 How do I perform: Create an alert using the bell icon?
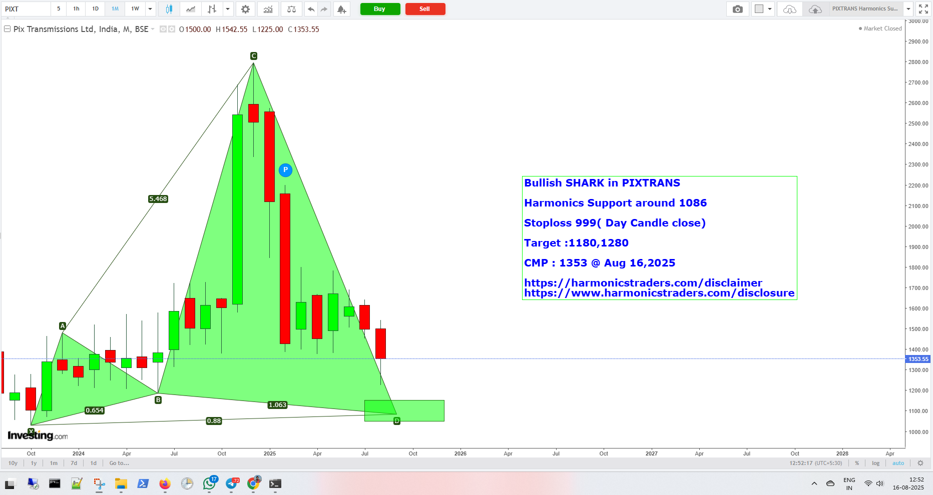pyautogui.click(x=341, y=8)
